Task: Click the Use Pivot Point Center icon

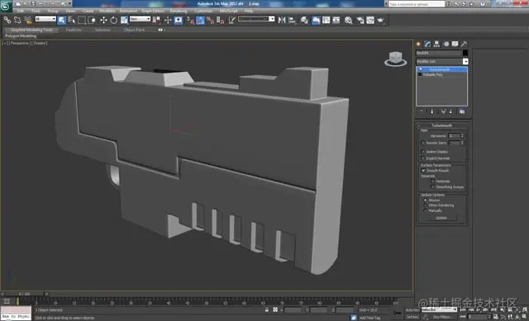Action: tap(156, 20)
